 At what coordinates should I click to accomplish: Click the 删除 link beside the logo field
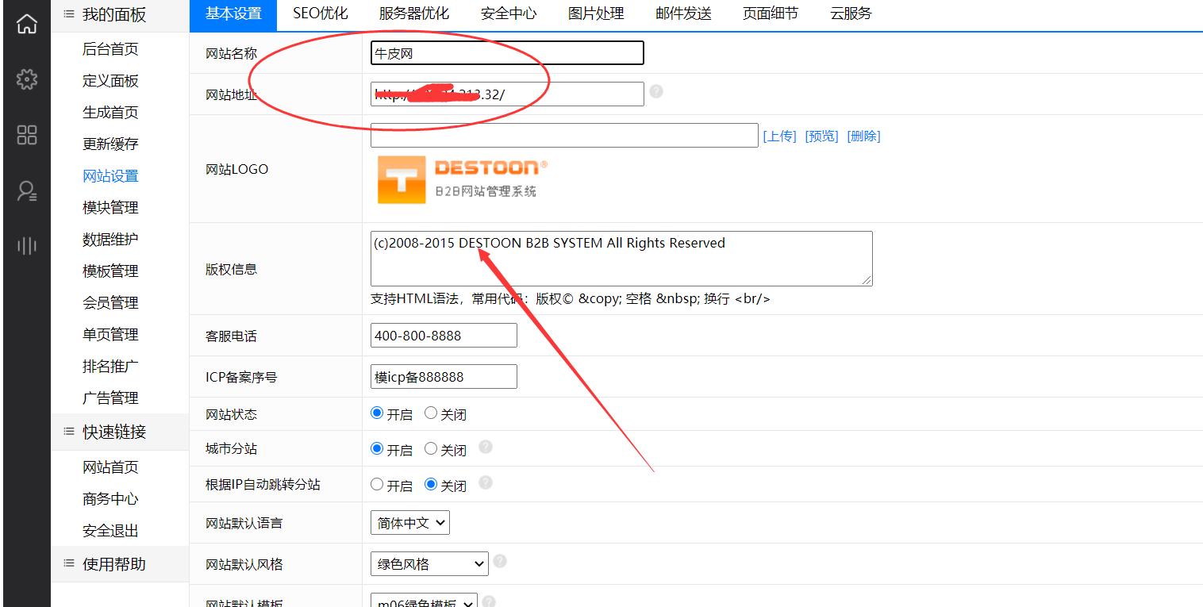865,135
